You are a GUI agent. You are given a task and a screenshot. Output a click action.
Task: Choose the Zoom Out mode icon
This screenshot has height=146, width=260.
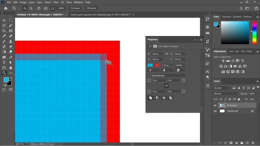click(x=31, y=8)
